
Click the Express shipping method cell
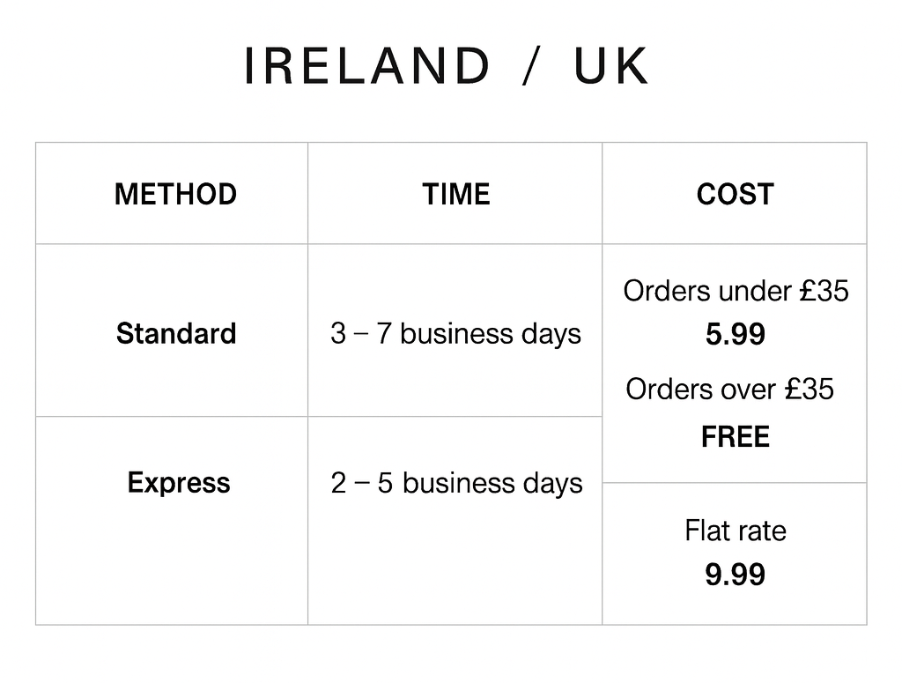pos(179,483)
